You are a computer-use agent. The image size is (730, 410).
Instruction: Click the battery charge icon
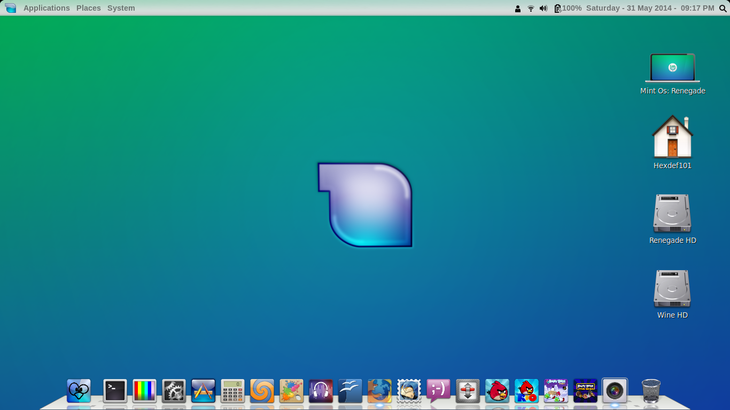coord(557,9)
